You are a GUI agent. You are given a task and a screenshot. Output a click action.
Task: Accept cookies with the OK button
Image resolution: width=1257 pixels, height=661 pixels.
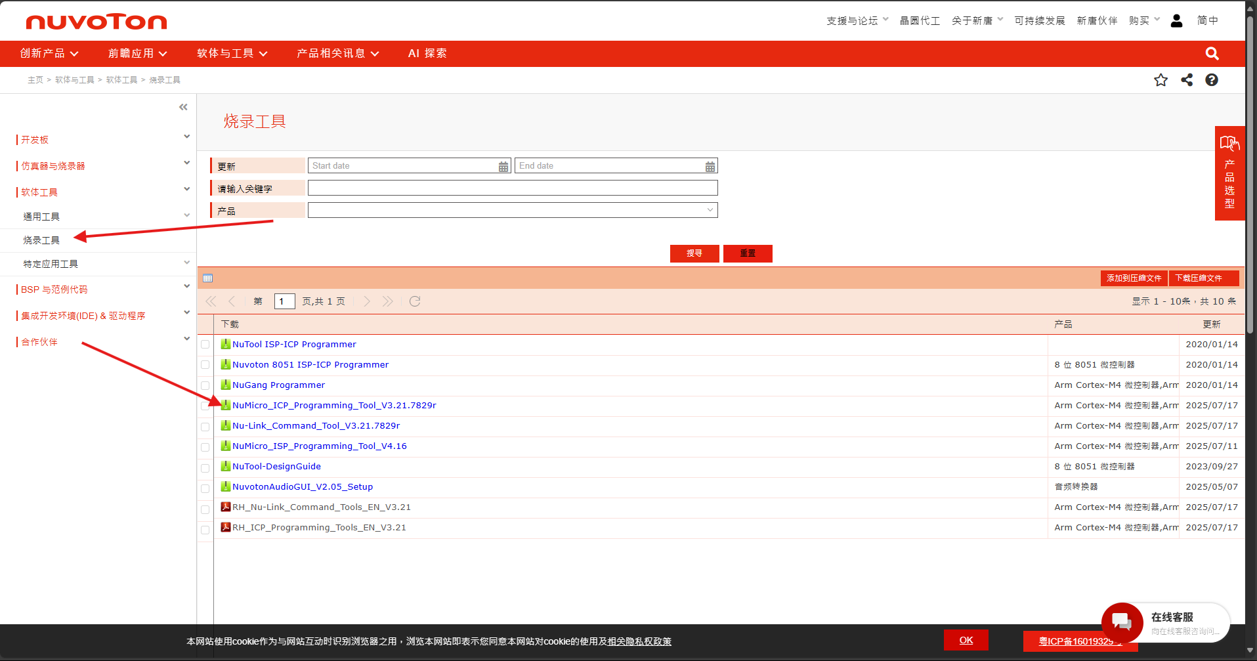(966, 640)
